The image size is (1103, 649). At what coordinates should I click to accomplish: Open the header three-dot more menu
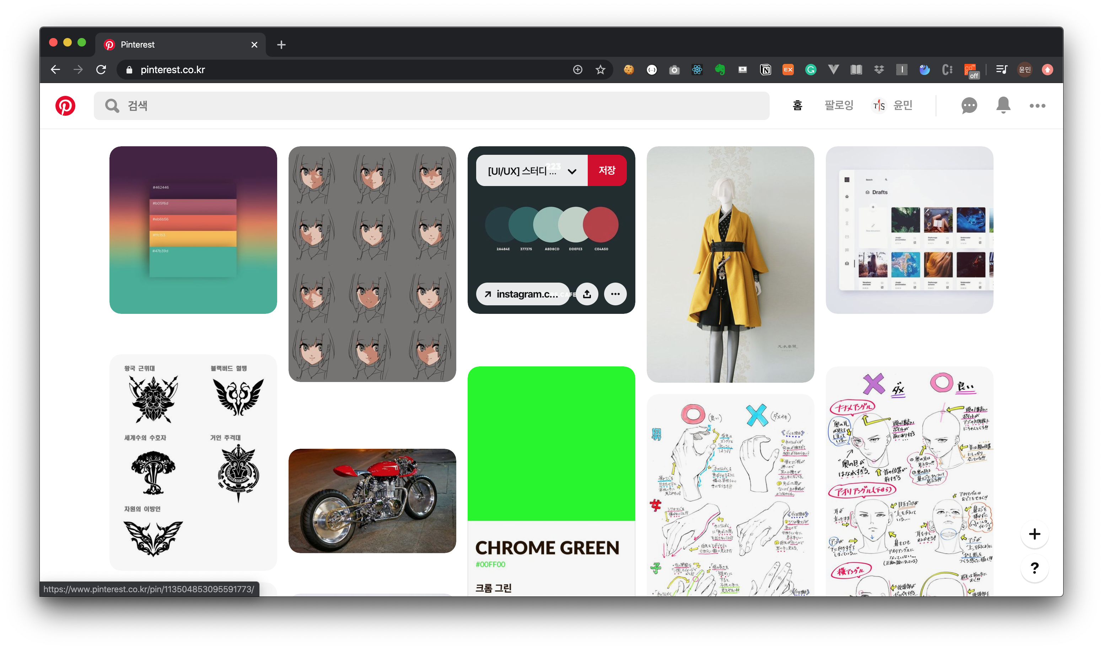[1037, 106]
